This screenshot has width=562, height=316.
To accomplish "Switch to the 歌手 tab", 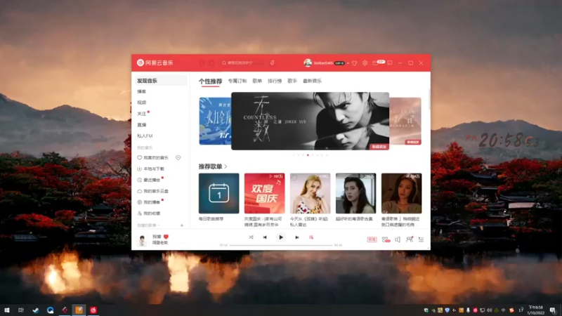I will [292, 81].
